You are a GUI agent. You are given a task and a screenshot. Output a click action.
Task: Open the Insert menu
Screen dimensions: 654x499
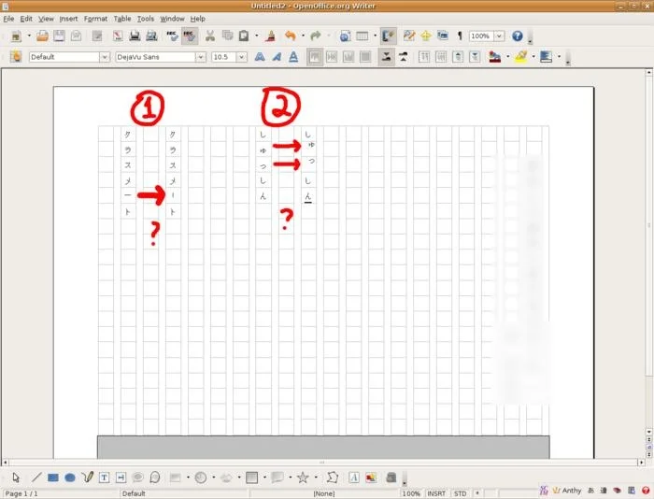68,19
